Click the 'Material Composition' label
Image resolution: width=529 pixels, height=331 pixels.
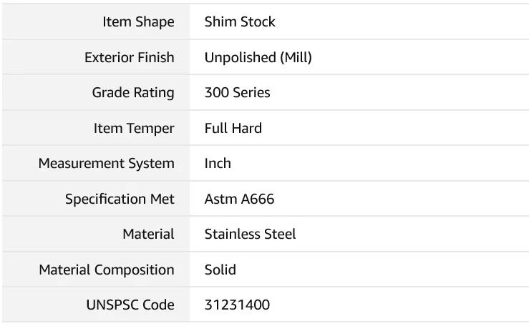pos(107,270)
